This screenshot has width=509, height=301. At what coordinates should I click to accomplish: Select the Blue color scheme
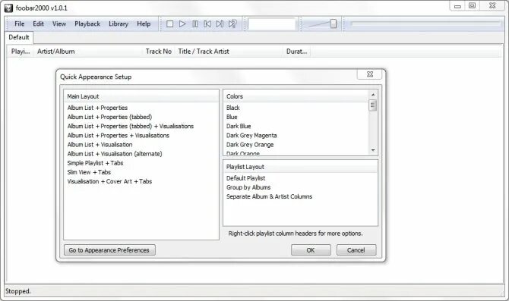(232, 117)
